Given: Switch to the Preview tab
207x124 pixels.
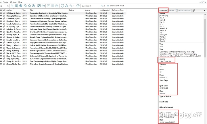Looking at the screenshot, I should [171, 10].
